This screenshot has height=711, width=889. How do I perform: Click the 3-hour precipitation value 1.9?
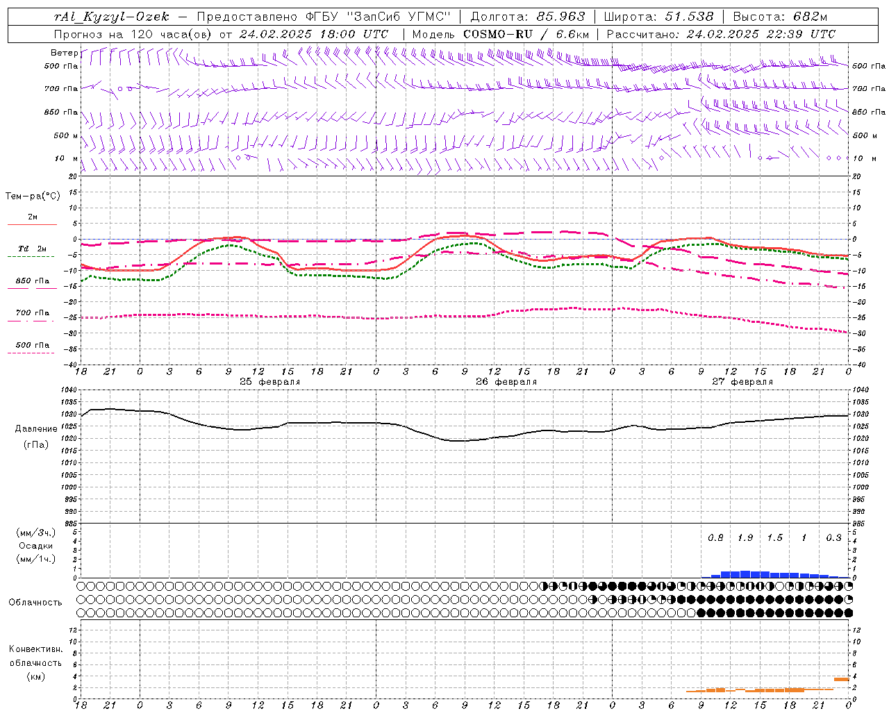pos(745,538)
